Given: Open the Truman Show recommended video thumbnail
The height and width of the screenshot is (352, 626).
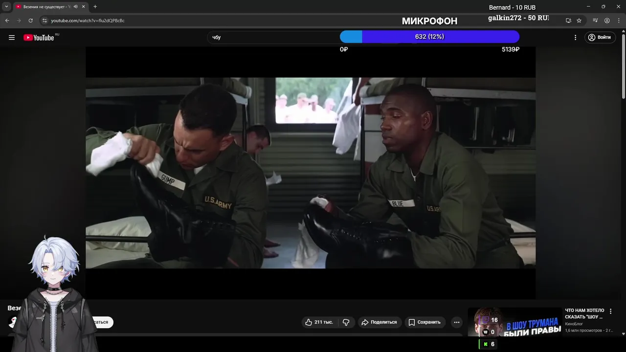Looking at the screenshot, I should 514,322.
